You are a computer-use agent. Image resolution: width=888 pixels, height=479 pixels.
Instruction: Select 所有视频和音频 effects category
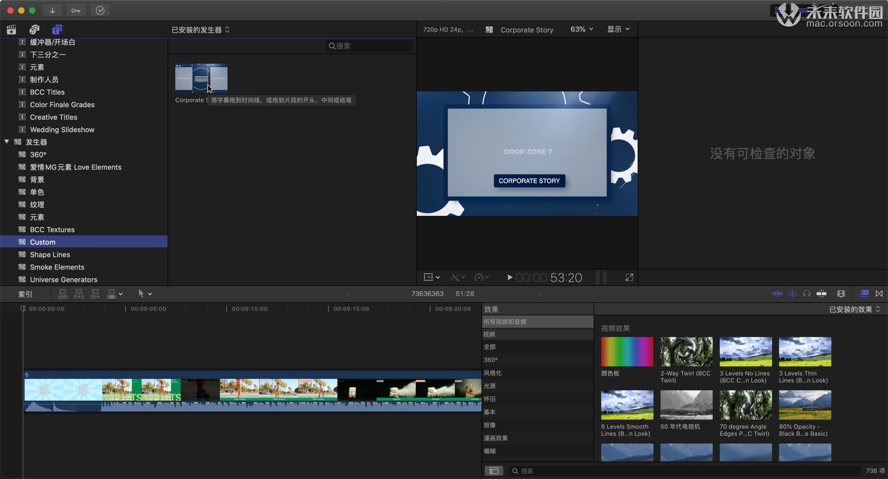pos(538,322)
